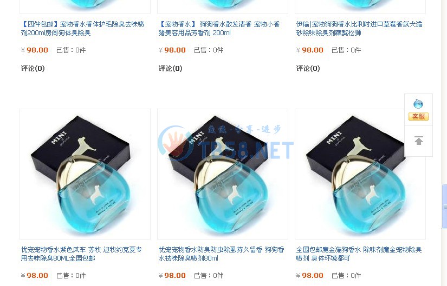447x286 pixels.
Task: Click the first perfume thumbnail in the second row
Action: pyautogui.click(x=85, y=174)
